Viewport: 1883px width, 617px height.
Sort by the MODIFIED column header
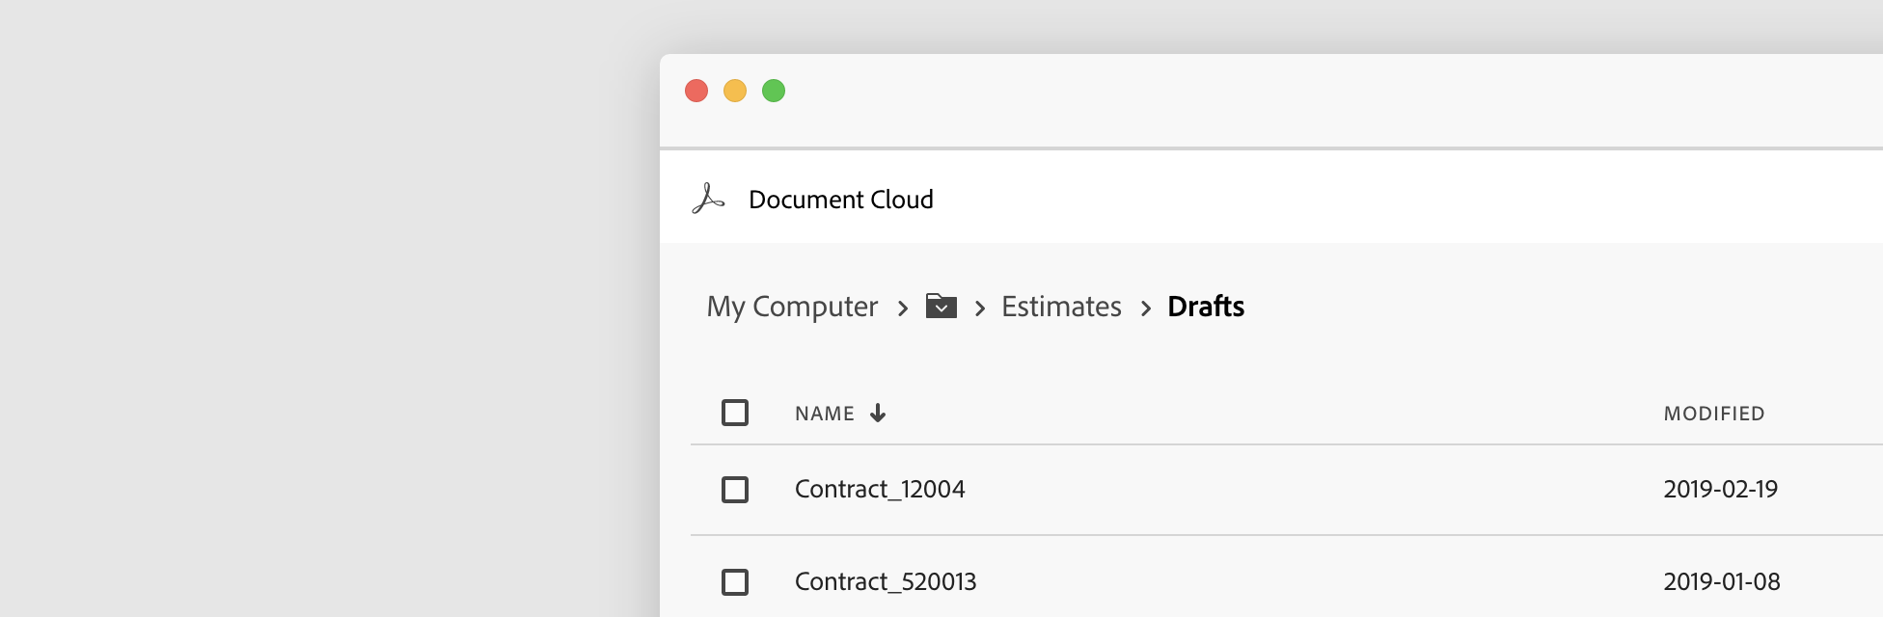coord(1714,414)
